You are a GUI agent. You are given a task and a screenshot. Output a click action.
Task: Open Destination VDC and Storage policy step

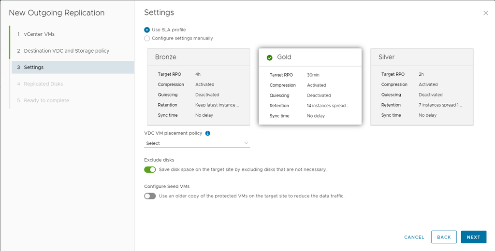click(x=66, y=51)
